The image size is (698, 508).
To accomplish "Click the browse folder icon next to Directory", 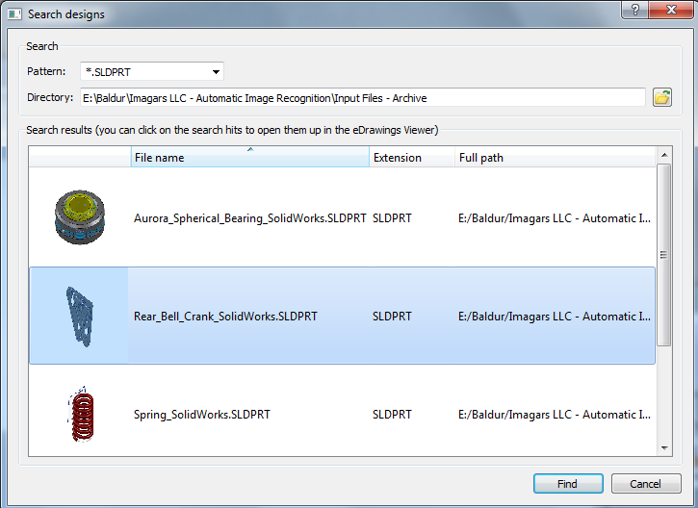I will point(661,97).
